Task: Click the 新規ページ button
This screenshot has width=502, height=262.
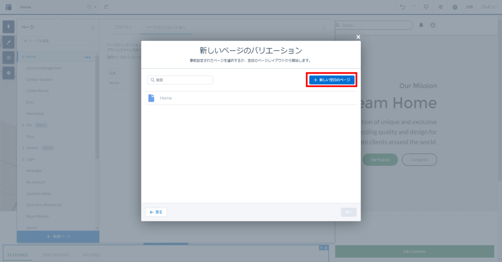Action: point(58,237)
